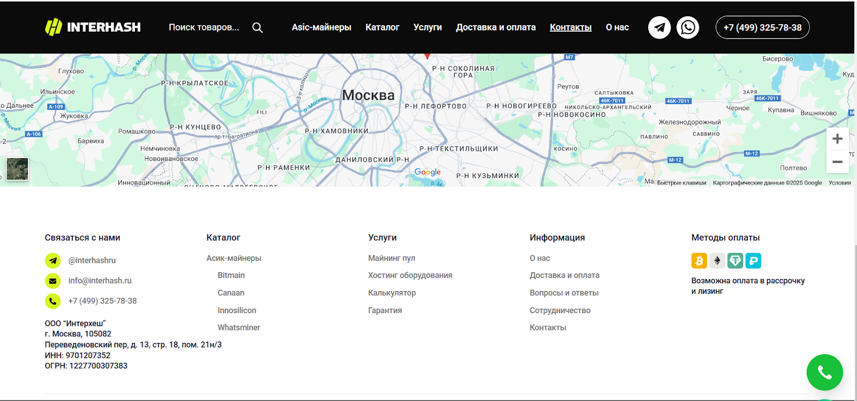Open footer Контакты link
This screenshot has height=401, width=857.
point(548,328)
